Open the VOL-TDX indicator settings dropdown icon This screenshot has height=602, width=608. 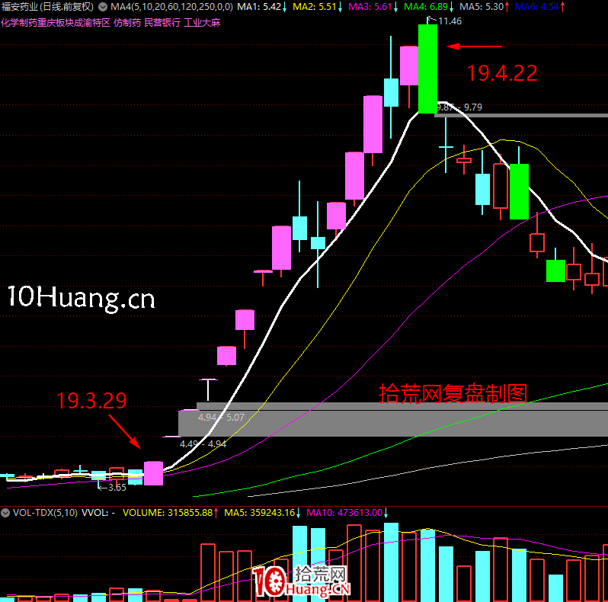5,513
